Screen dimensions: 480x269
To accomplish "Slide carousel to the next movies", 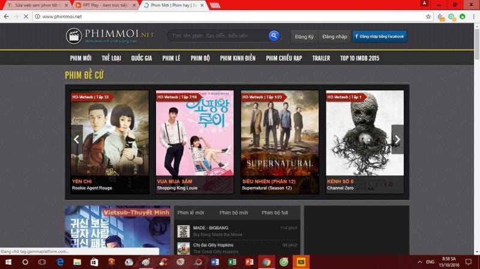I will (x=397, y=140).
